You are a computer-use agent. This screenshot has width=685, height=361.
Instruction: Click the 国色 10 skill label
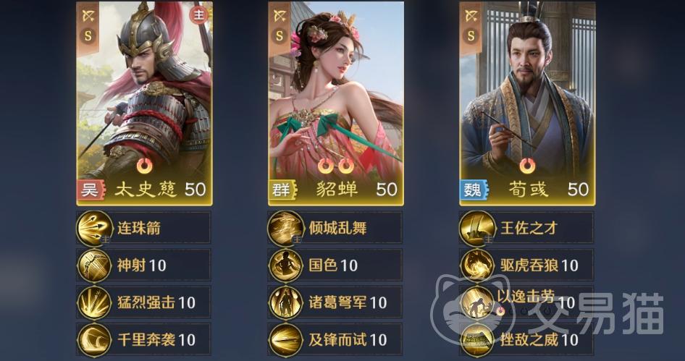coord(333,265)
